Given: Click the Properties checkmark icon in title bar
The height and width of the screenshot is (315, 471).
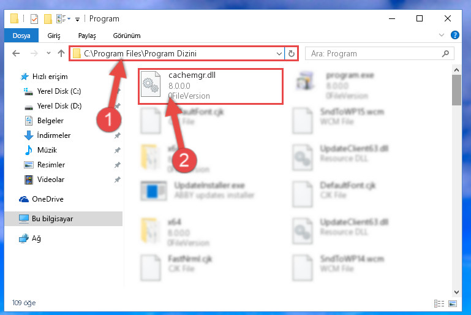Looking at the screenshot, I should pos(34,19).
